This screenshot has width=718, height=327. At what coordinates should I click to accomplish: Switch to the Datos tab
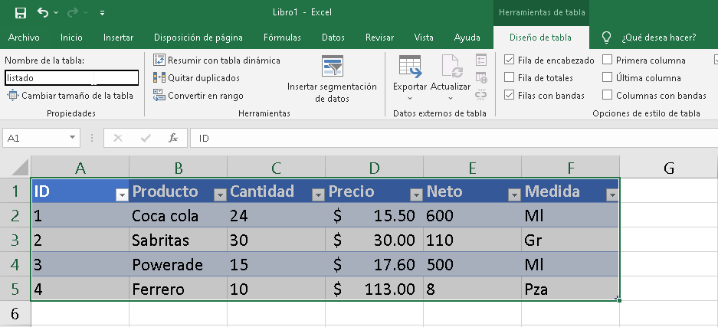click(x=333, y=38)
